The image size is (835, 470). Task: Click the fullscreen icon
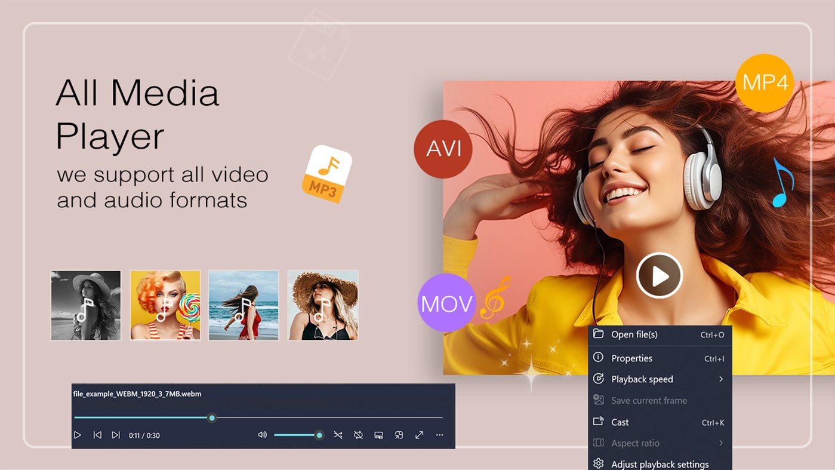[x=418, y=435]
